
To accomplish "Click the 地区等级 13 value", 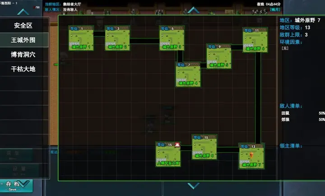I will coord(307,28).
